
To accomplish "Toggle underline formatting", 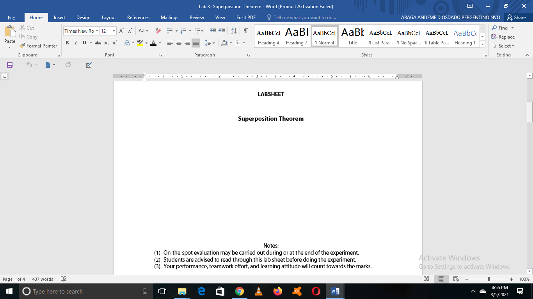I will [84, 43].
